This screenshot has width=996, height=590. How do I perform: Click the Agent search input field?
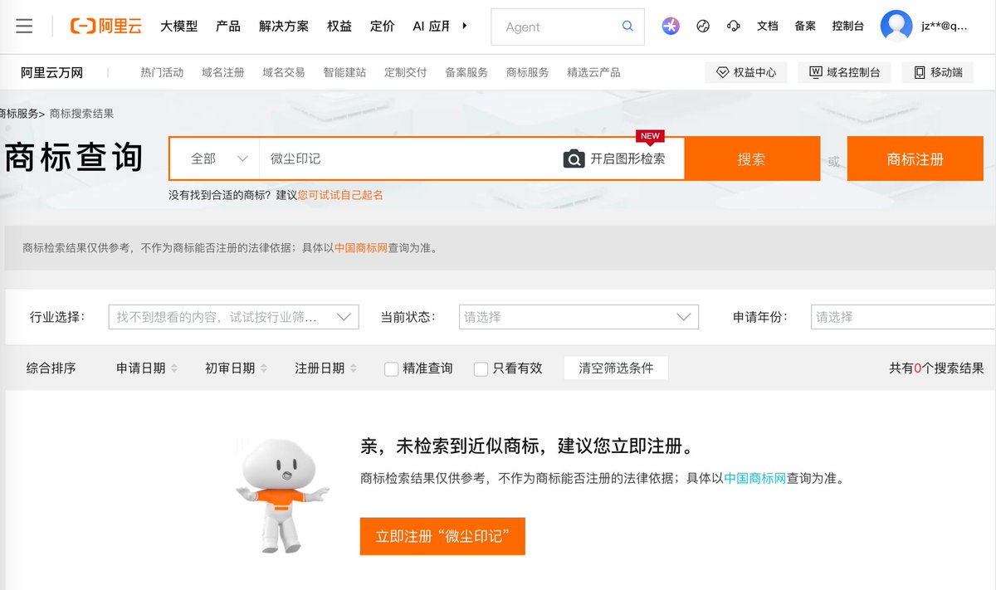(x=556, y=27)
